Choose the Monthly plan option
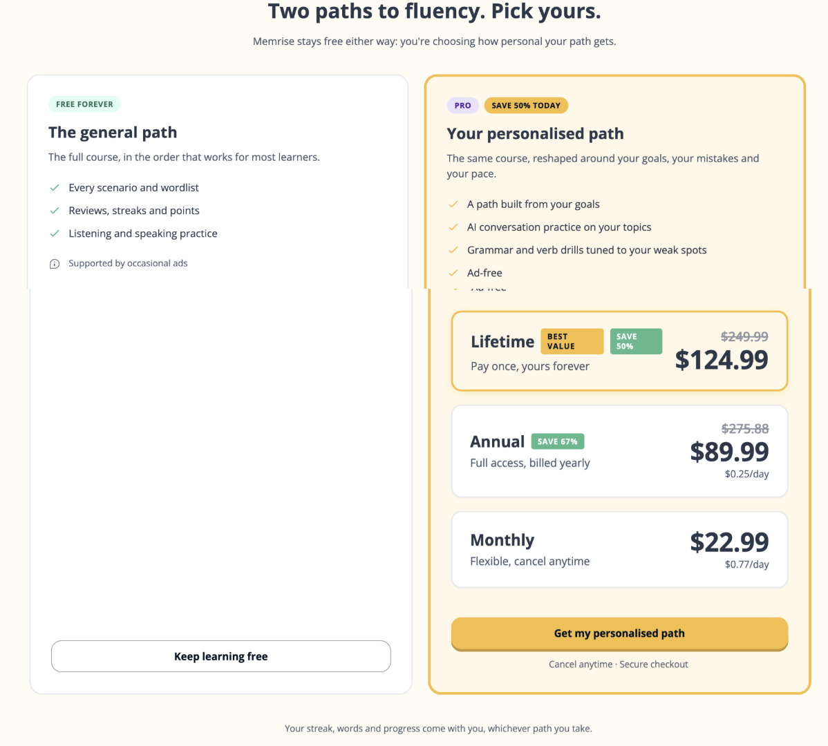Viewport: 828px width, 746px height. tap(619, 549)
